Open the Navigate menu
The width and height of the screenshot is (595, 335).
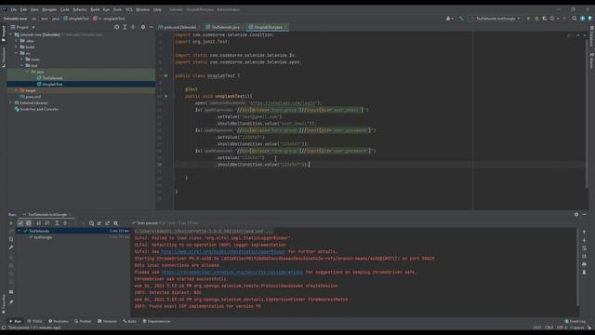pos(49,9)
